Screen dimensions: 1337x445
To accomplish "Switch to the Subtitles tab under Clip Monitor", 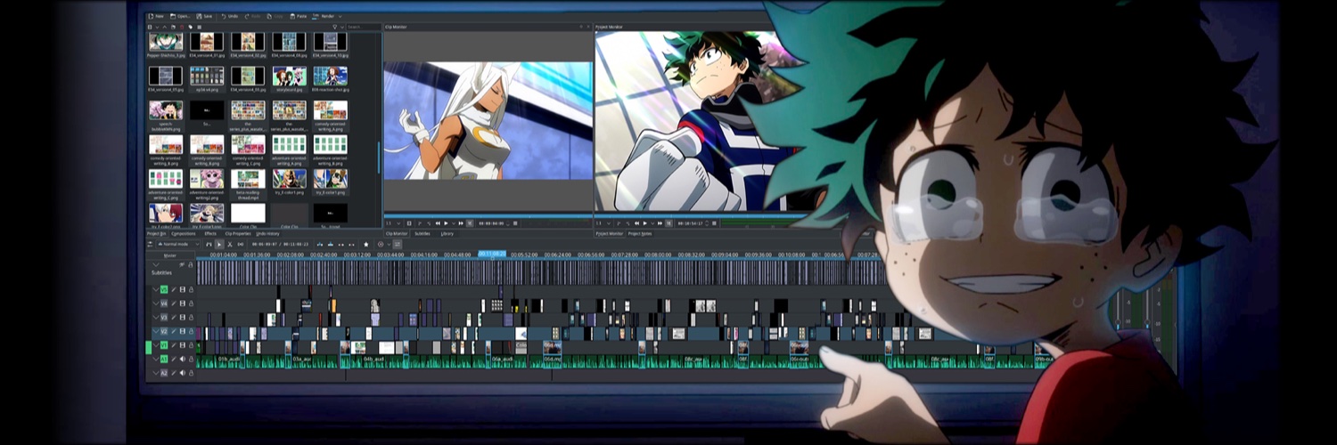I will coord(422,233).
